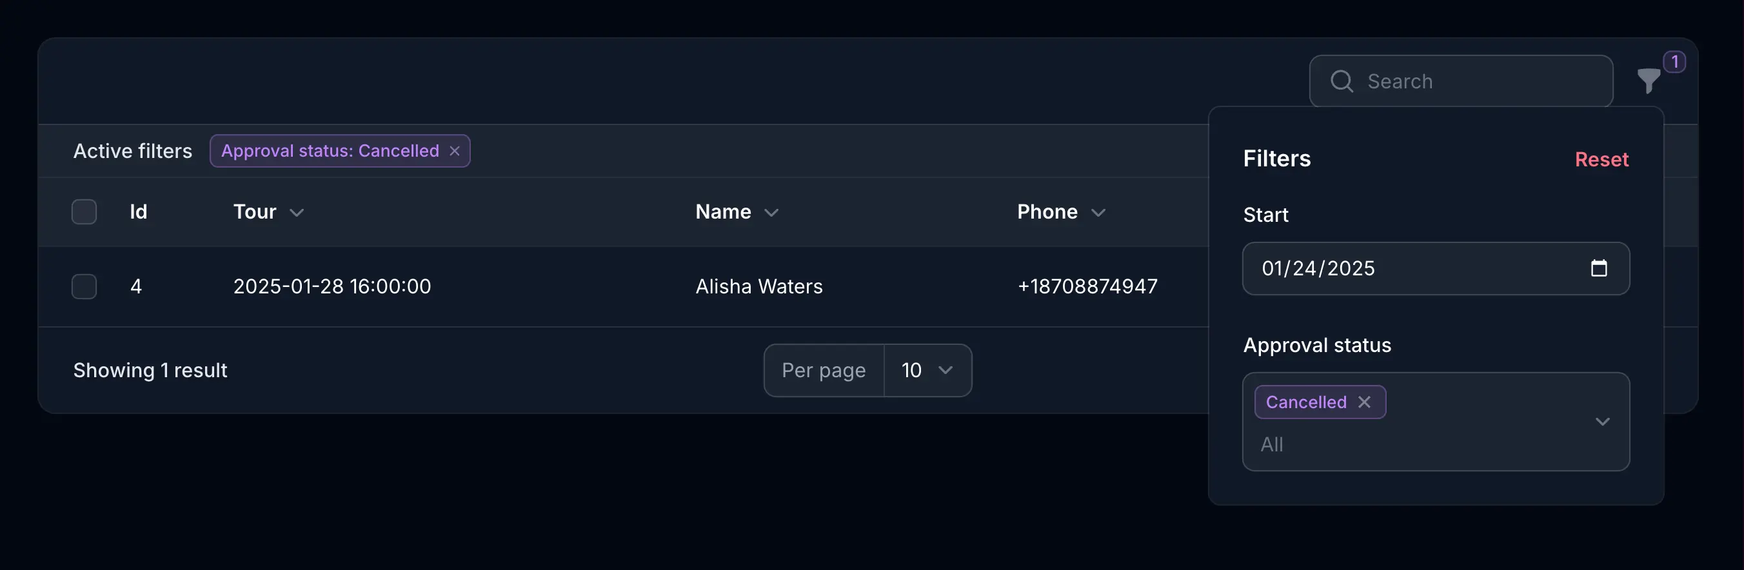1744x570 pixels.
Task: Click the Showing 1 result text
Action: [x=150, y=370]
